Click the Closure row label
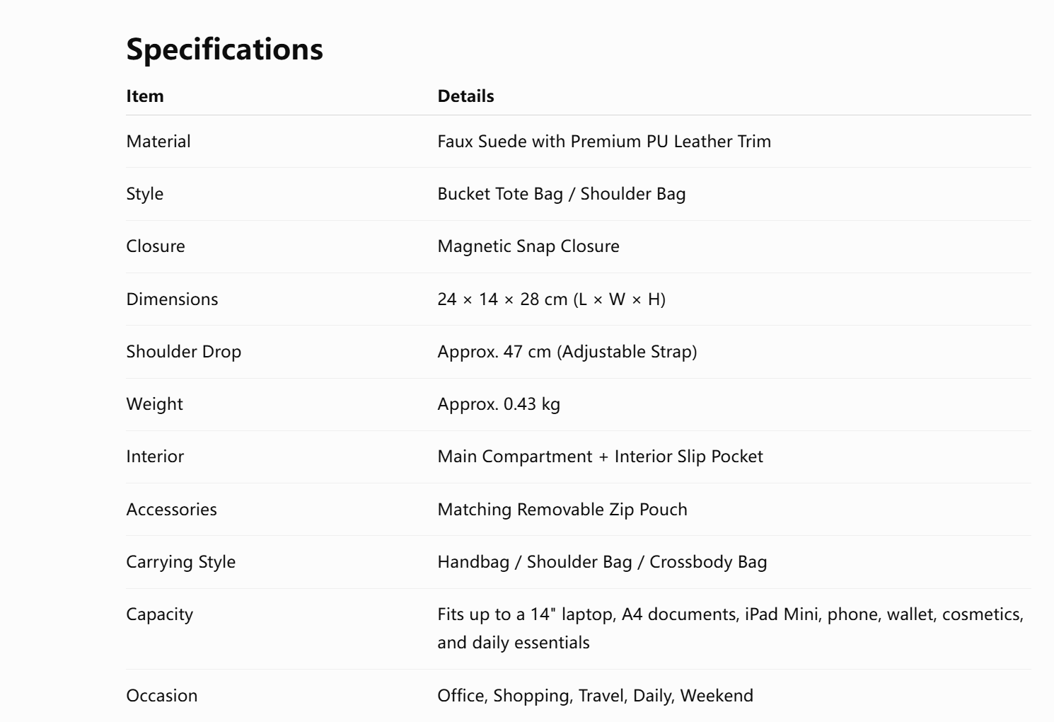This screenshot has width=1054, height=722. click(x=156, y=246)
